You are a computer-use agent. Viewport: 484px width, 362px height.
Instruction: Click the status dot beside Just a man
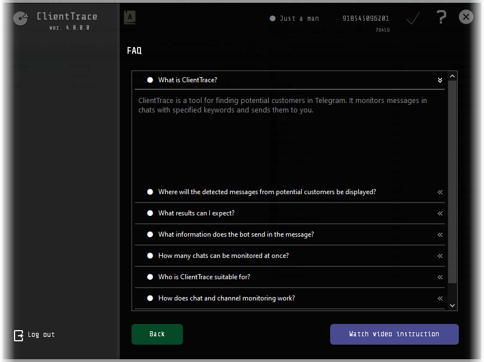tap(272, 18)
